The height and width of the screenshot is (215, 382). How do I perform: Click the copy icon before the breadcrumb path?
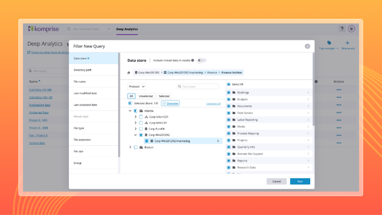[129, 73]
